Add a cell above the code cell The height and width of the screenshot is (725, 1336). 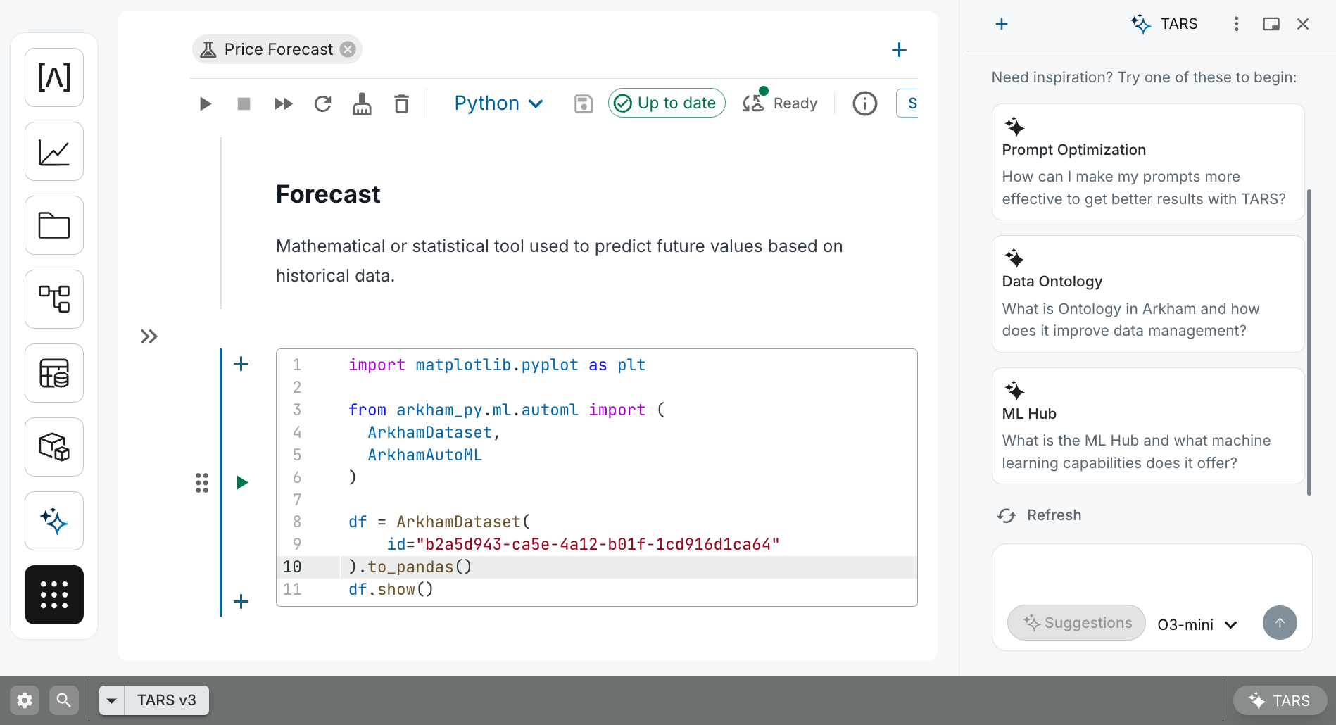pos(241,364)
